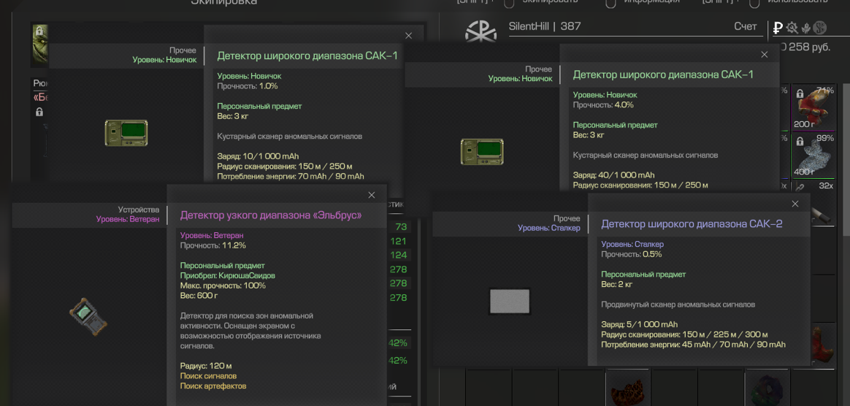This screenshot has height=406, width=850.
Task: Click the Уровень: Сталкер label in the САК-2 header
Action: pos(549,228)
